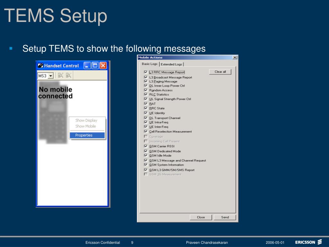This screenshot has height=247, width=329.
Task: Toggle UE Inter-Freq checkbox
Action: pos(146,127)
